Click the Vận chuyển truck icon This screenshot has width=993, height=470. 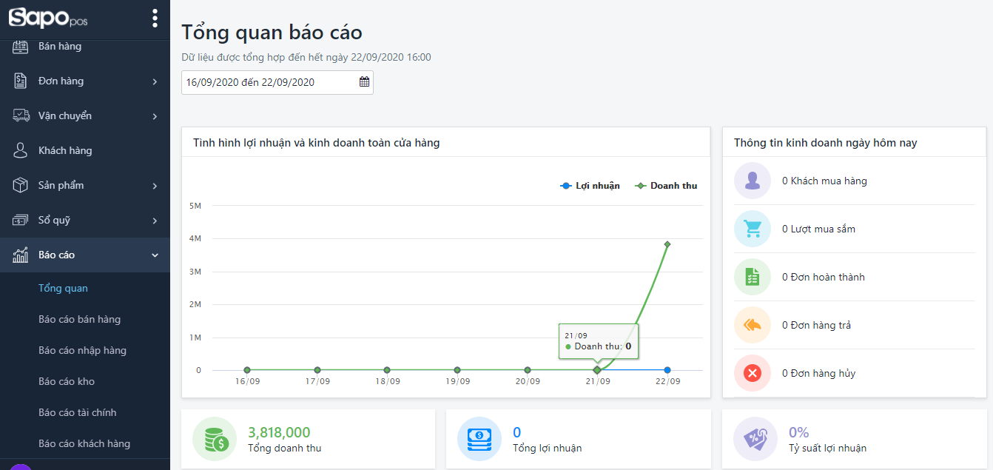click(21, 115)
